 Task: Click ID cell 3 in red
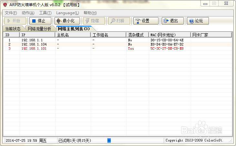pos(9,48)
